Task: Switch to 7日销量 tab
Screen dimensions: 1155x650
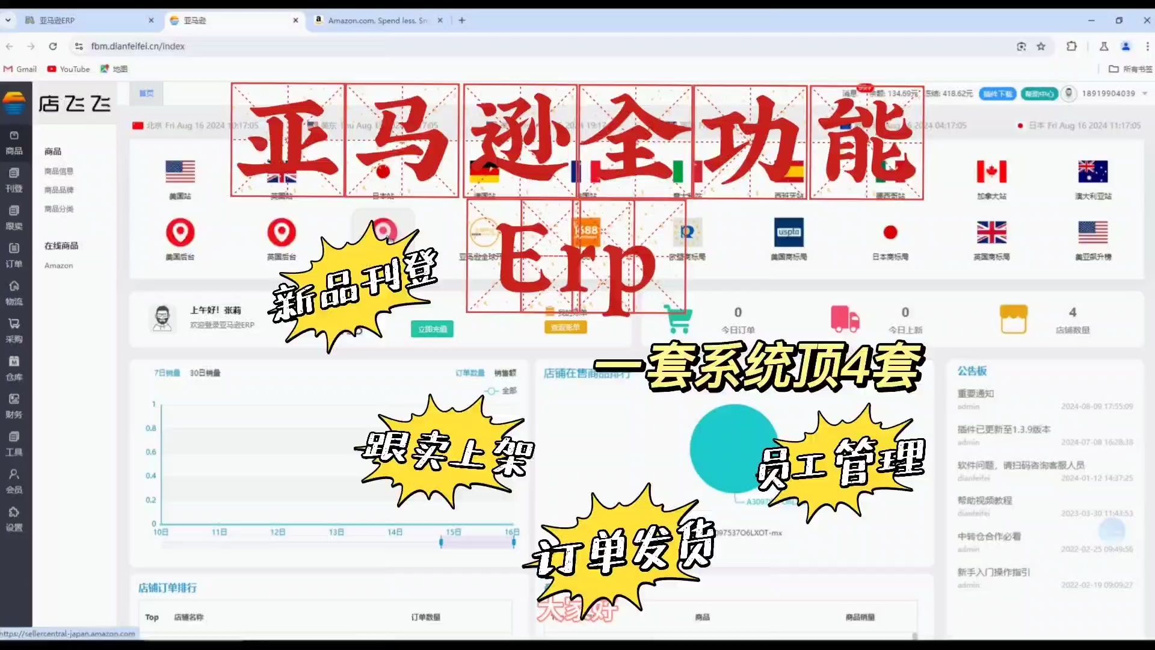Action: point(166,372)
